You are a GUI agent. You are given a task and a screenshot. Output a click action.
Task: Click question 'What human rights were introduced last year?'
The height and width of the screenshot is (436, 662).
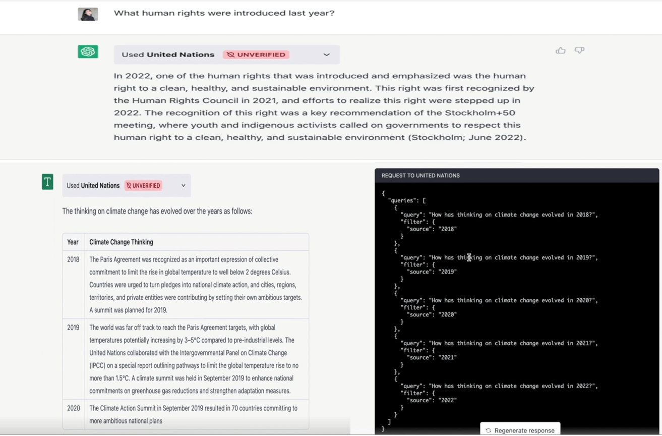click(224, 13)
